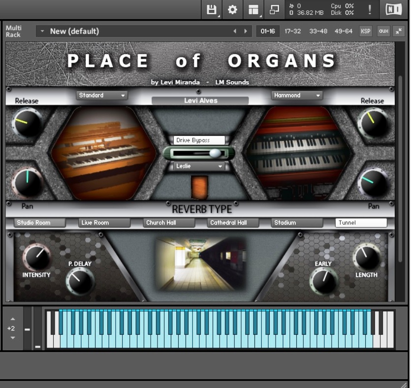This screenshot has height=388, width=411.
Task: Click the panic exclamation icon
Action: point(370,9)
